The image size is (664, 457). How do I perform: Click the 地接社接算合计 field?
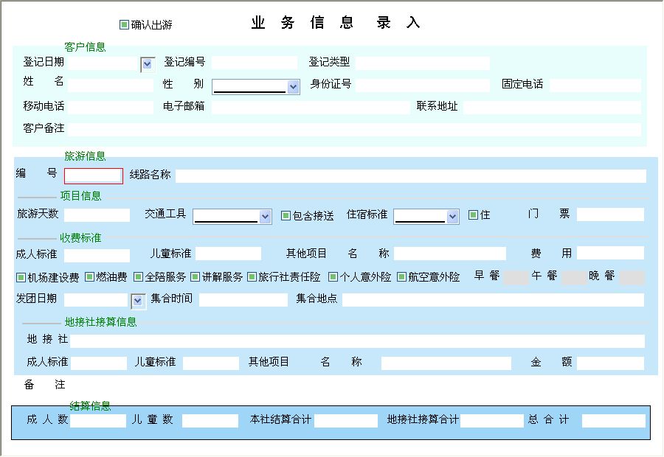tap(492, 421)
